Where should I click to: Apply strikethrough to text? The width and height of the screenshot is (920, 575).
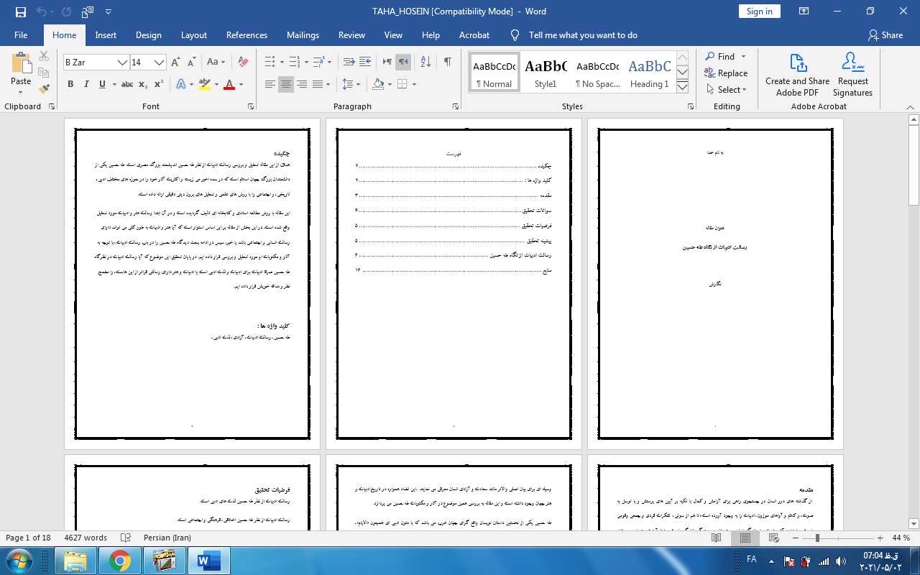pos(127,84)
